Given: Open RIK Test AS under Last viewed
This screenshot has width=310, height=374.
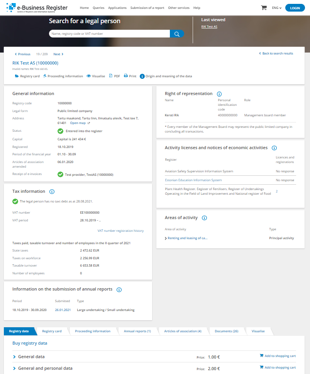Looking at the screenshot, I should pyautogui.click(x=209, y=27).
